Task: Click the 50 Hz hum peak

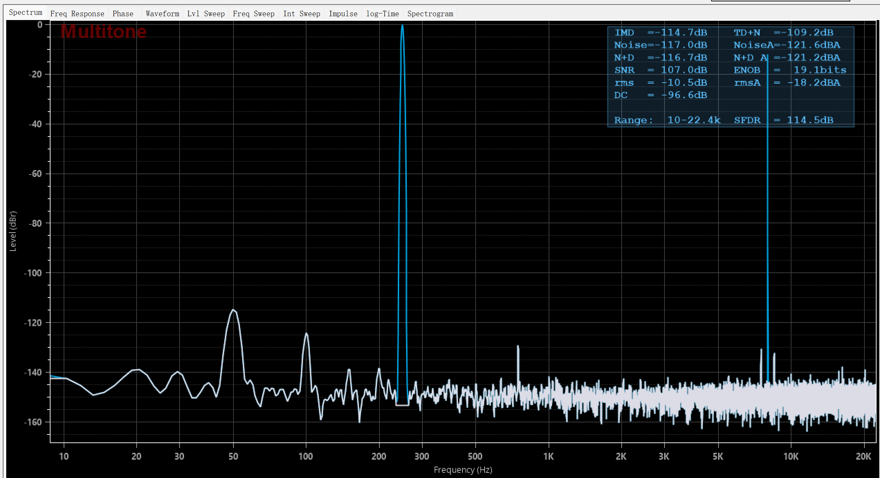Action: coord(233,310)
